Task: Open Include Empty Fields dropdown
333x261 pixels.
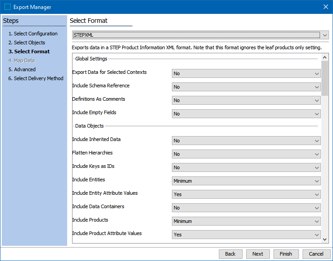Action: point(246,114)
